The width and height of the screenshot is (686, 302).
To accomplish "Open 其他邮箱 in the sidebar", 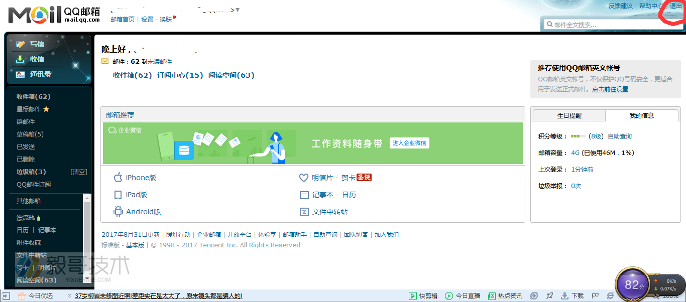I will click(29, 201).
